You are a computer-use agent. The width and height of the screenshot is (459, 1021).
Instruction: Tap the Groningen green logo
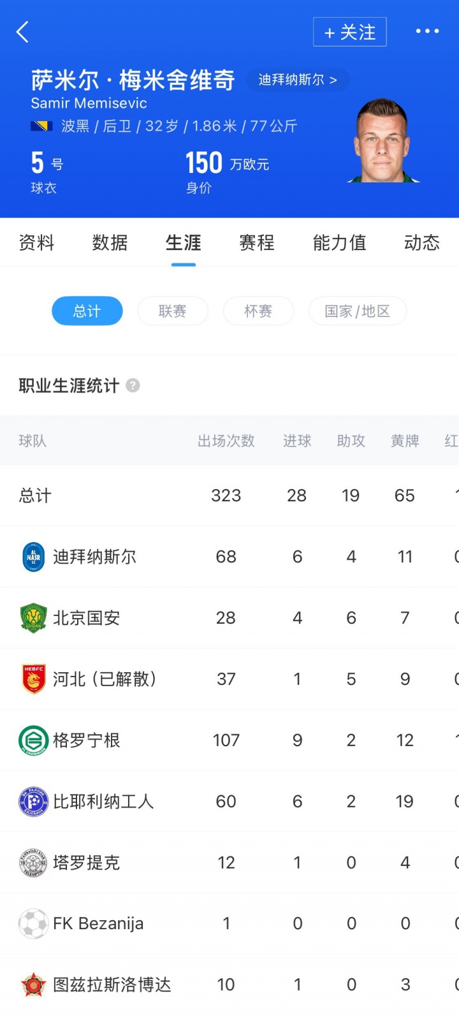33,740
